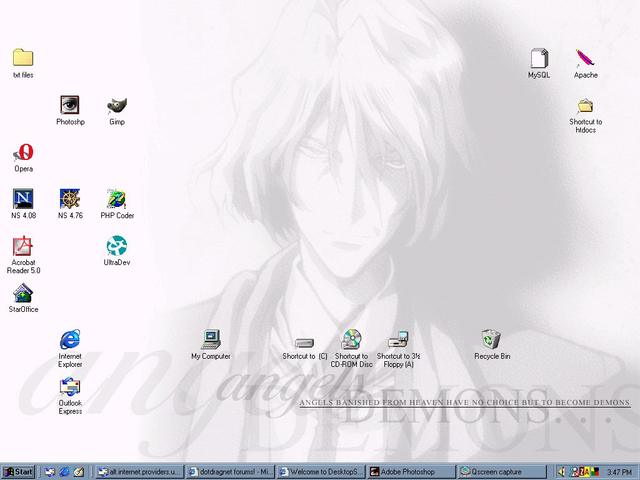Select the NS 4.76 Netscape icon
This screenshot has height=480, width=640.
(70, 199)
